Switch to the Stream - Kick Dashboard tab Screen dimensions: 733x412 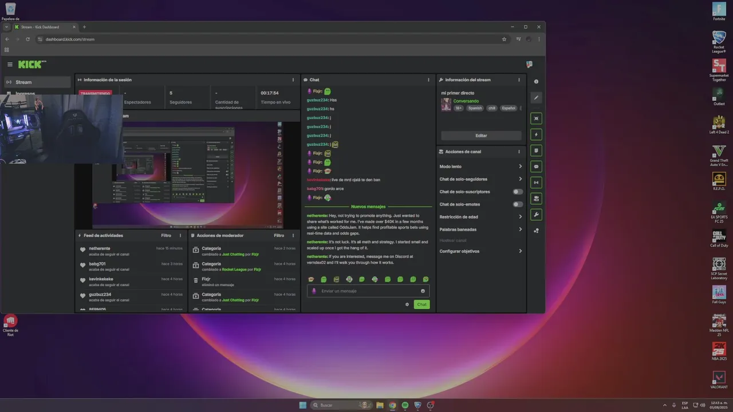tap(45, 27)
